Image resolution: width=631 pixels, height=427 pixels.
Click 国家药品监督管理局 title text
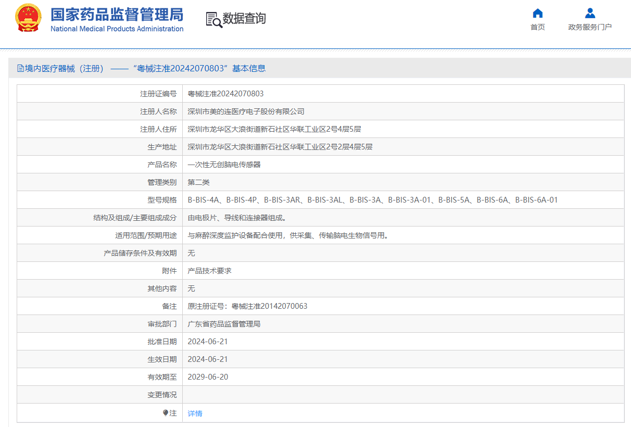pyautogui.click(x=117, y=14)
